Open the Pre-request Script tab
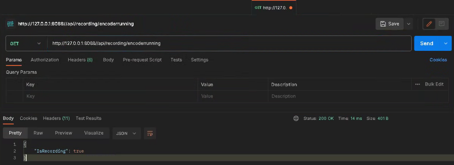This screenshot has height=165, width=454. point(142,60)
